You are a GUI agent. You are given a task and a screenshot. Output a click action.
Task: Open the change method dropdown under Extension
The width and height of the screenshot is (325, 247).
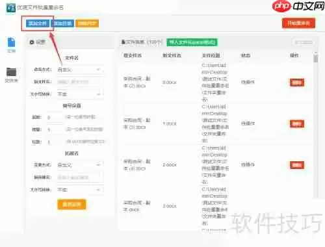coord(80,165)
